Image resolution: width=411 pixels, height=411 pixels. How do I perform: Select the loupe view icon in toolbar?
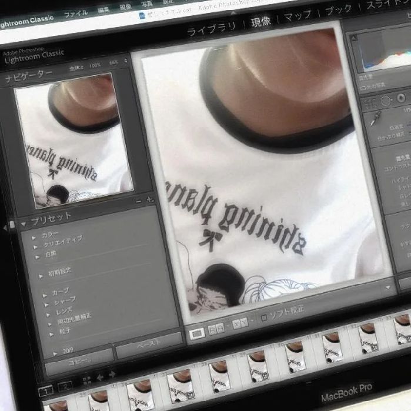[197, 333]
